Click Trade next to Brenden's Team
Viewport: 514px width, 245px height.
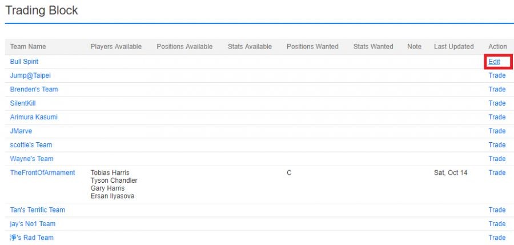point(497,90)
